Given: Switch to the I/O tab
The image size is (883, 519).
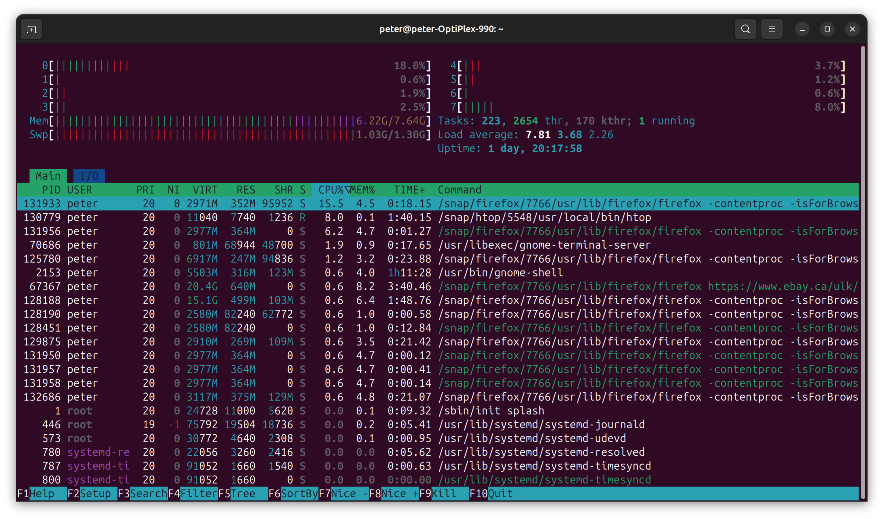Looking at the screenshot, I should [89, 176].
